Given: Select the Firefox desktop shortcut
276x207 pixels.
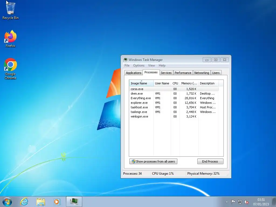Looking at the screenshot, I should click(x=11, y=39).
